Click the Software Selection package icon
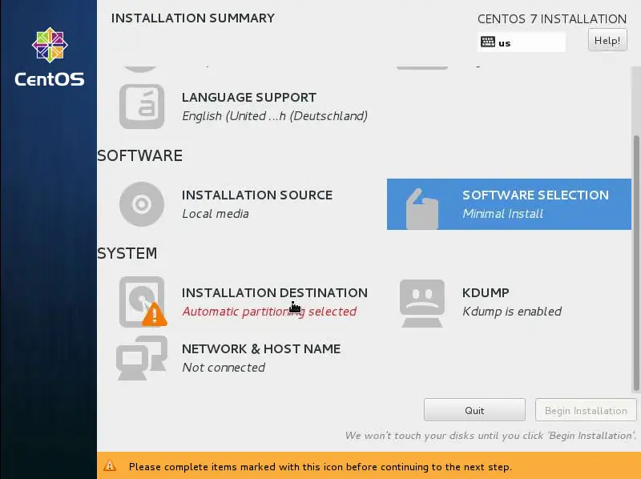Screen dimensions: 641x479 (422, 208)
